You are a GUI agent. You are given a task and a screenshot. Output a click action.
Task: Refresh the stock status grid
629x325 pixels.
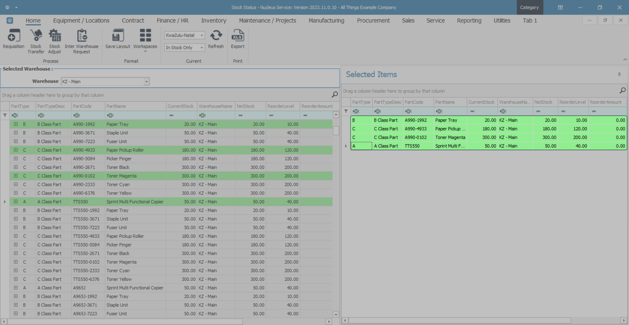(x=216, y=36)
